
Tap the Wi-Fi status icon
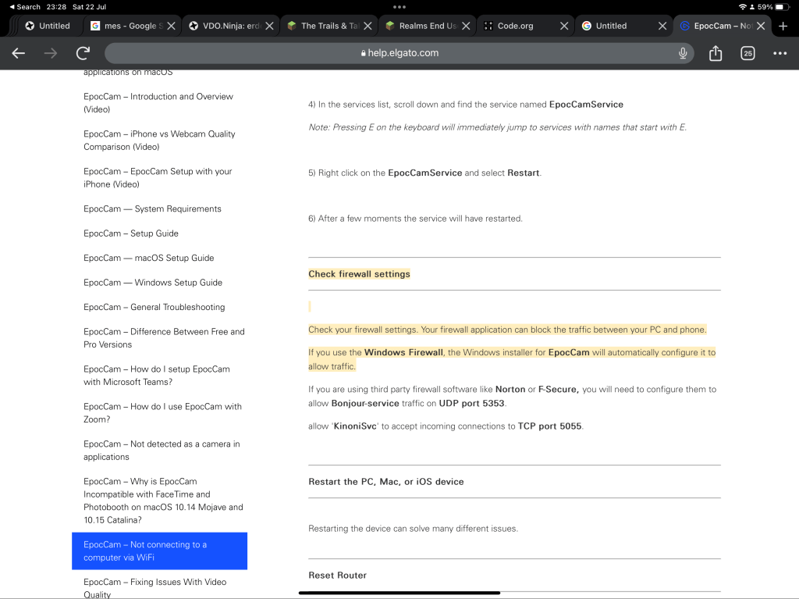[x=743, y=6]
